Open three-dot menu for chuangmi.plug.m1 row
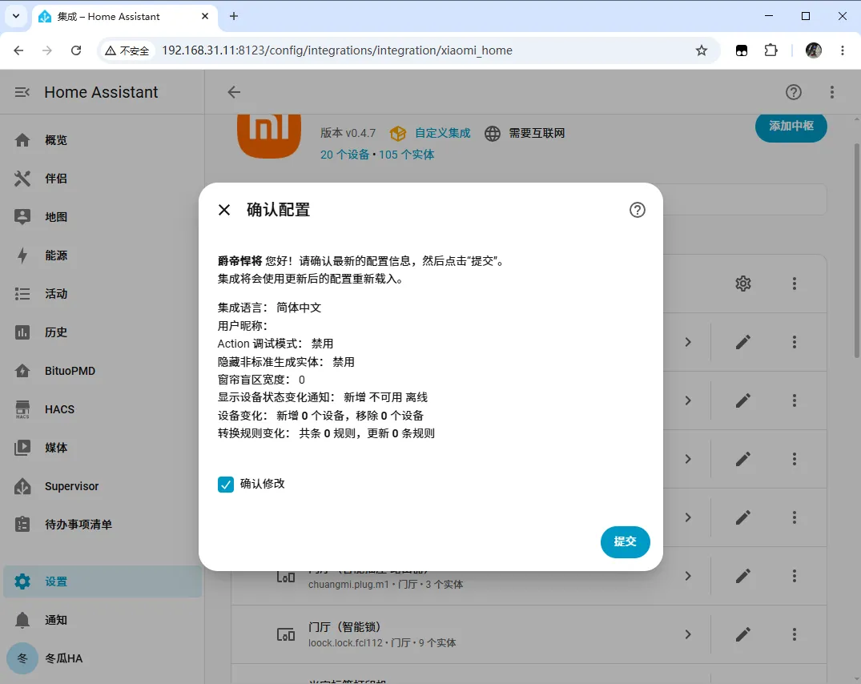Image resolution: width=861 pixels, height=684 pixels. pyautogui.click(x=794, y=576)
